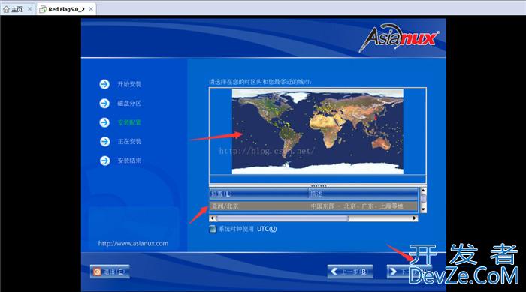Click the timezone list scroll-up arrow

423,191
